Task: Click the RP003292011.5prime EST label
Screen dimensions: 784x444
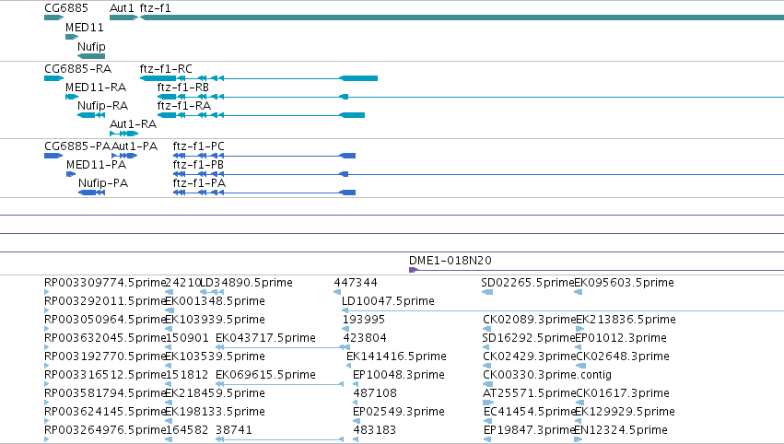Action: [105, 301]
